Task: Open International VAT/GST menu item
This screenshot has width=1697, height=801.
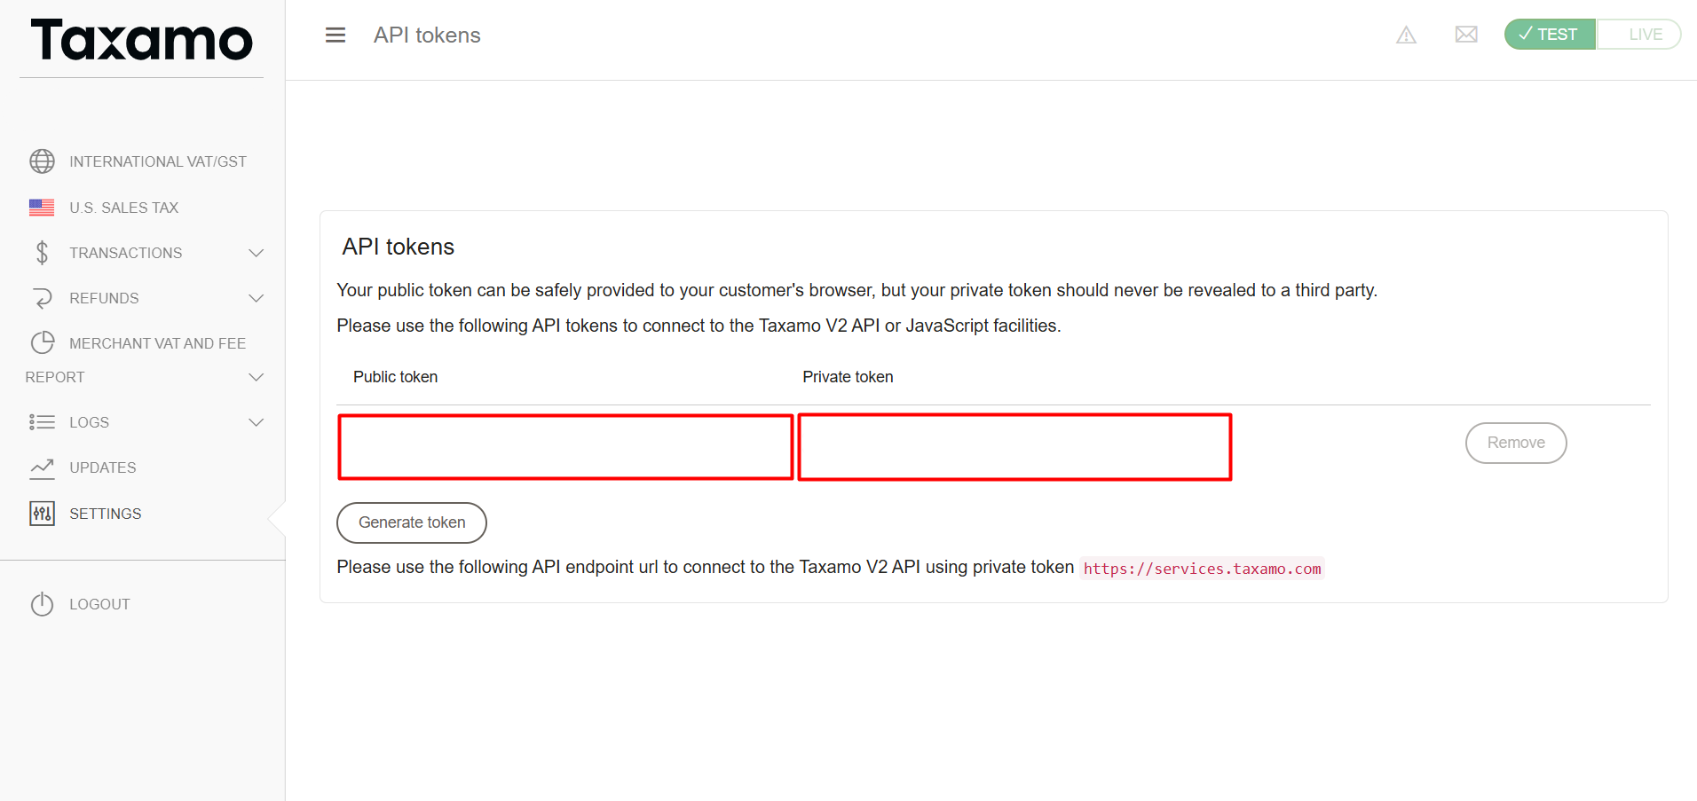Action: tap(158, 161)
